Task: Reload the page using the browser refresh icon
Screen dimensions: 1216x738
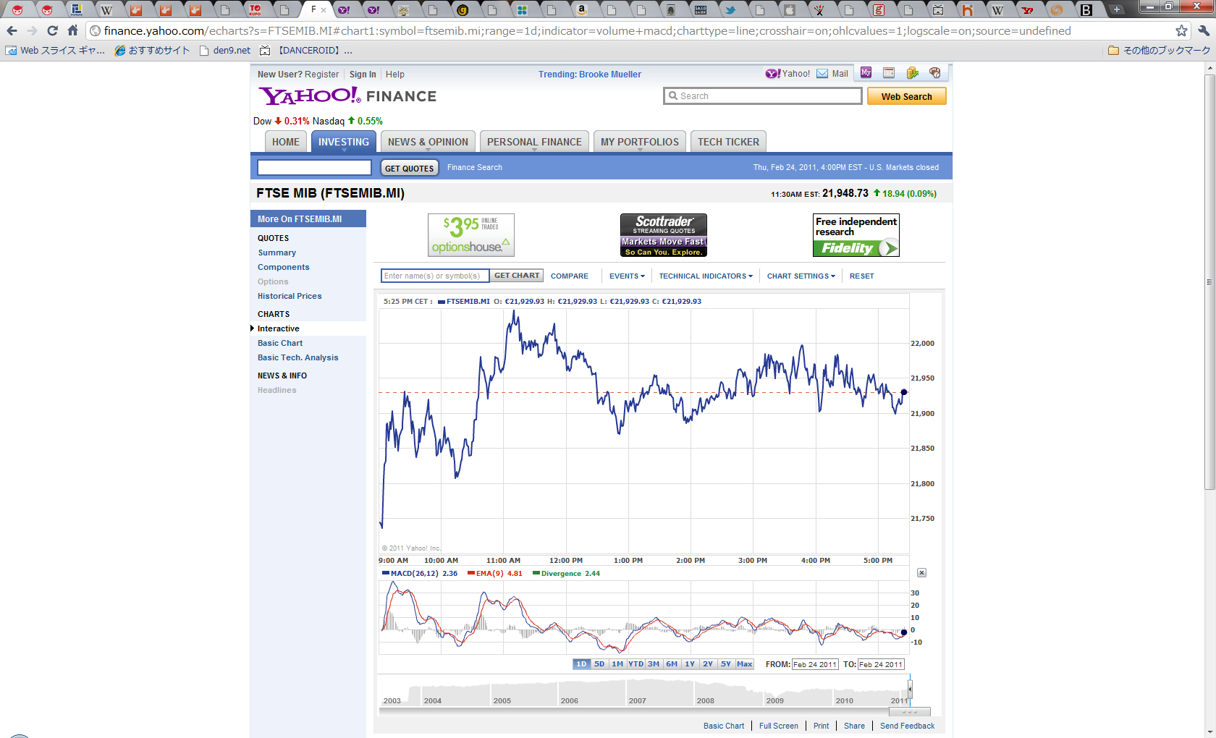Action: 52,31
